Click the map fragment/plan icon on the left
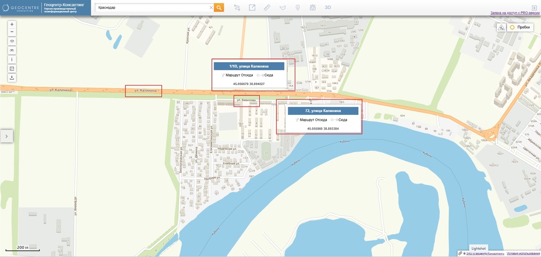The image size is (541, 257). 12,68
